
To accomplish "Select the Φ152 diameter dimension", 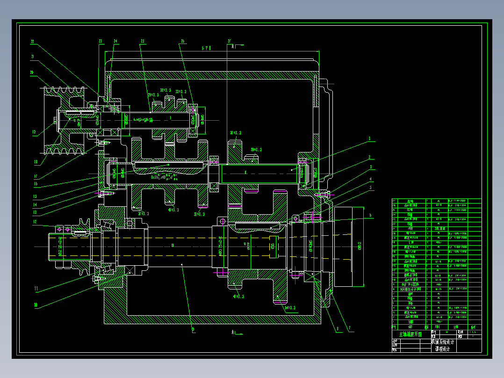I will point(360,246).
